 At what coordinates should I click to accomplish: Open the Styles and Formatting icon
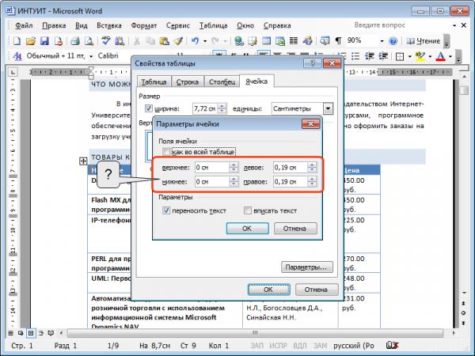[x=17, y=56]
